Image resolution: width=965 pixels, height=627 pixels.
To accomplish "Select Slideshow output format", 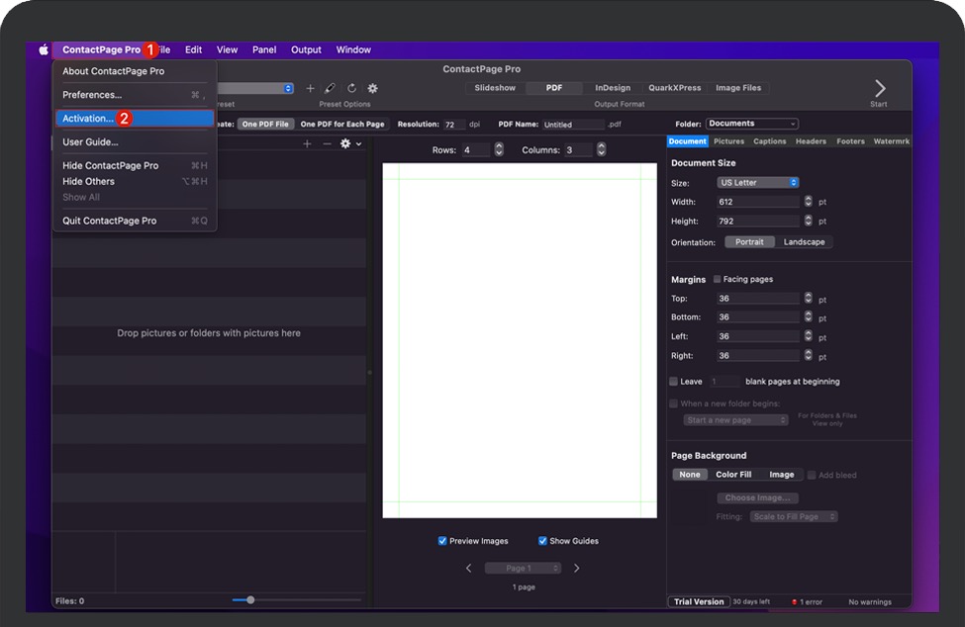I will coord(495,88).
